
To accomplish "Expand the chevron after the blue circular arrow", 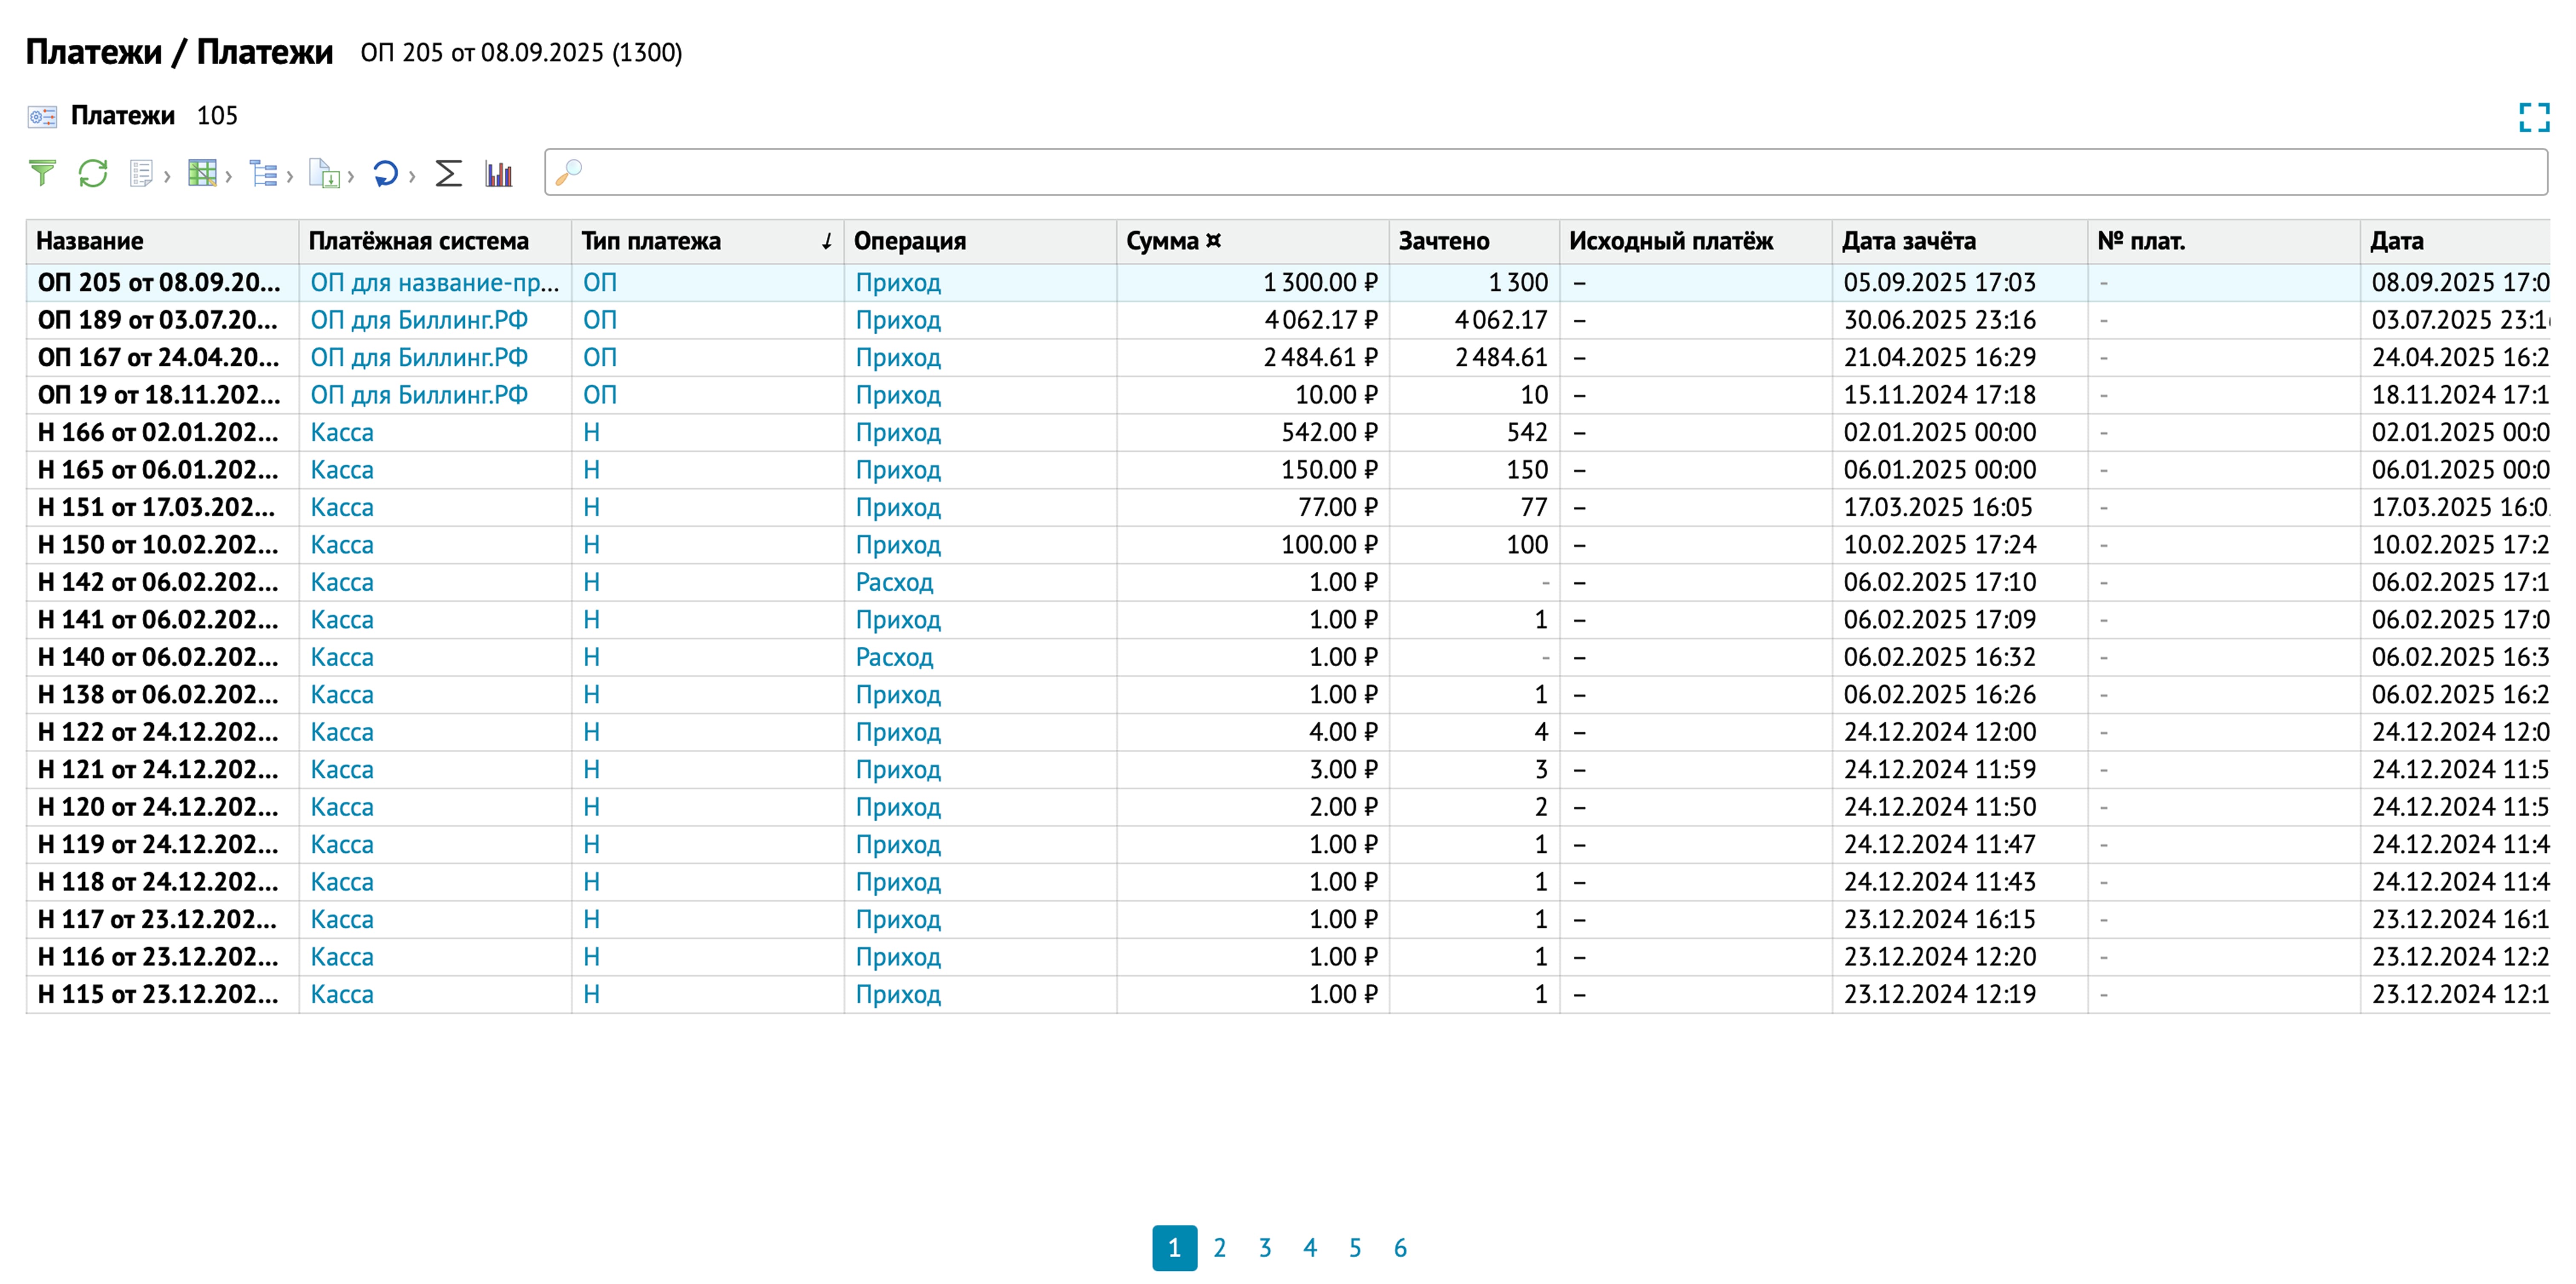I will (x=412, y=177).
